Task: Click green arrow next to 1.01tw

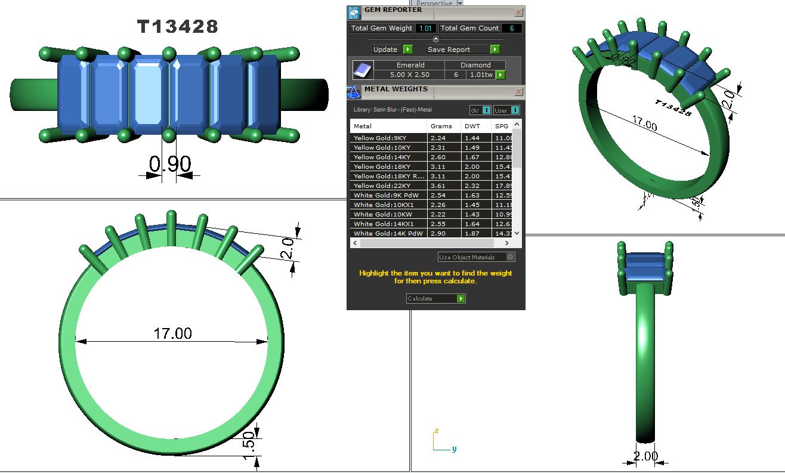Action: click(500, 75)
